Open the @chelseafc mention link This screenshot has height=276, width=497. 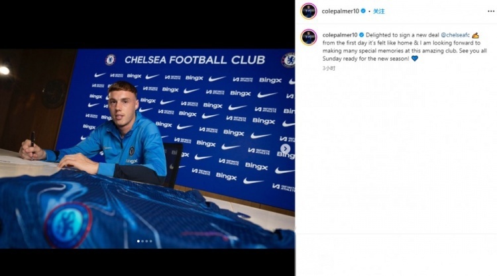(x=455, y=35)
